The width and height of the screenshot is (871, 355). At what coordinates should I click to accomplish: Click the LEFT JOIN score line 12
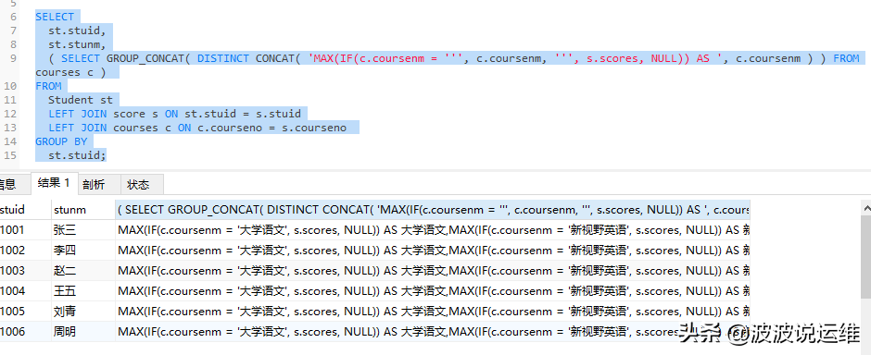tap(174, 114)
